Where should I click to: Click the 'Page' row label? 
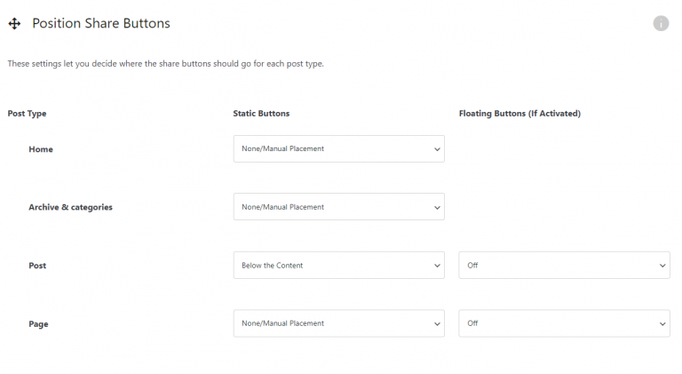coord(38,324)
